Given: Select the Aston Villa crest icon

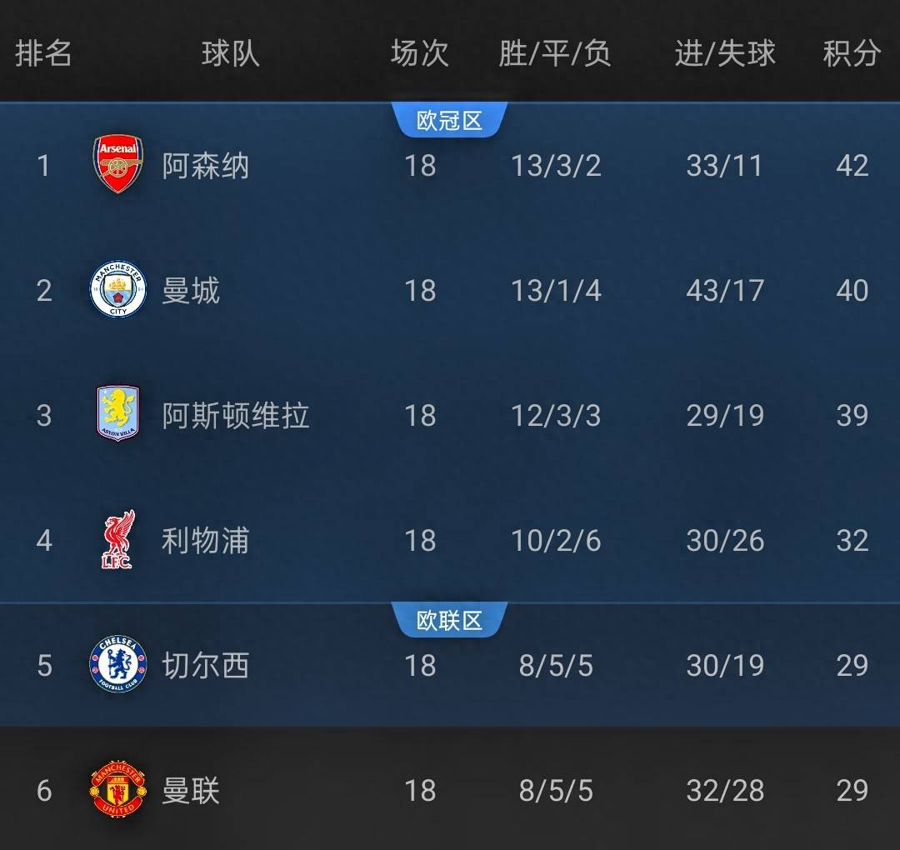Looking at the screenshot, I should [117, 414].
